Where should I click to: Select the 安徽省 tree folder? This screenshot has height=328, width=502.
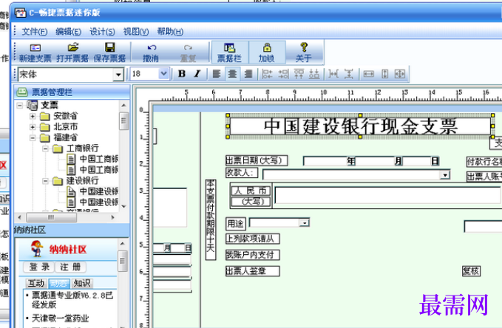point(65,116)
